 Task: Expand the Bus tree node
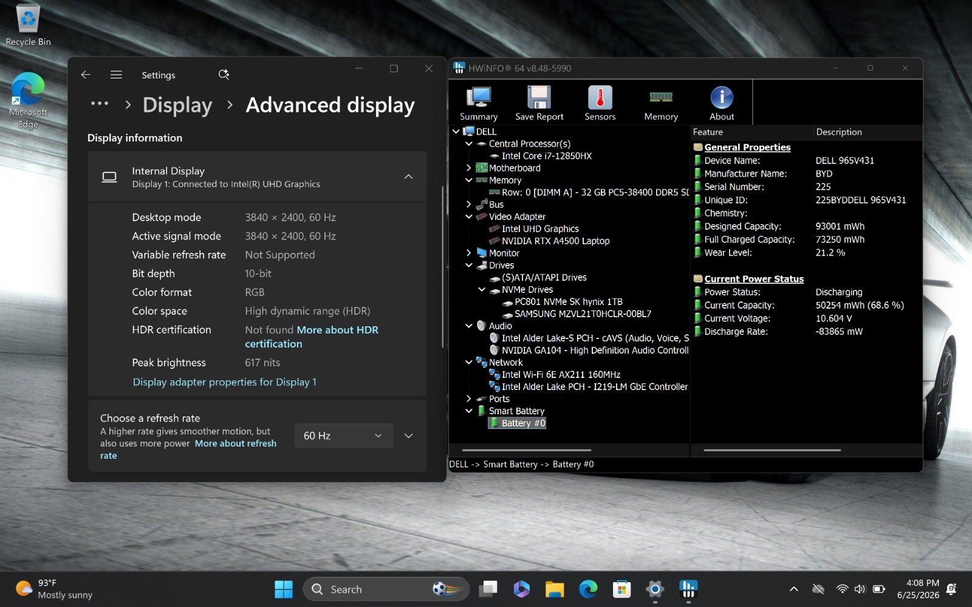(468, 204)
